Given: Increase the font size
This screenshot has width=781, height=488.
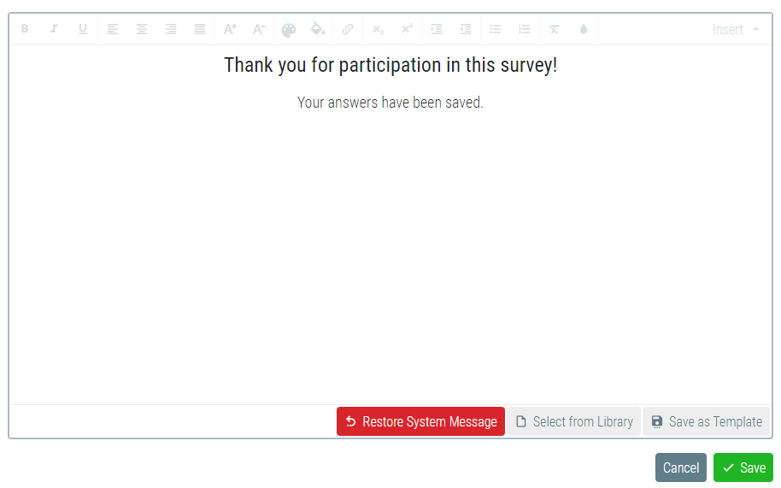Looking at the screenshot, I should point(230,29).
